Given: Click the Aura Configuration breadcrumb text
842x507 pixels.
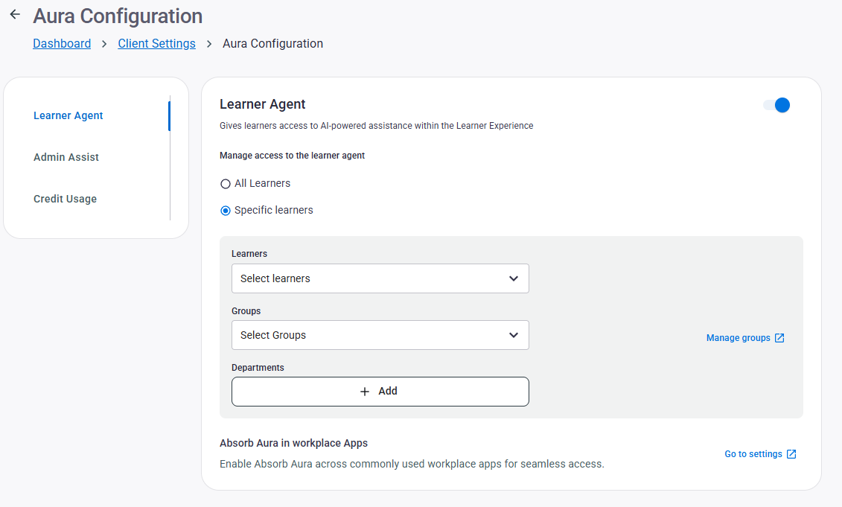Looking at the screenshot, I should pos(272,43).
